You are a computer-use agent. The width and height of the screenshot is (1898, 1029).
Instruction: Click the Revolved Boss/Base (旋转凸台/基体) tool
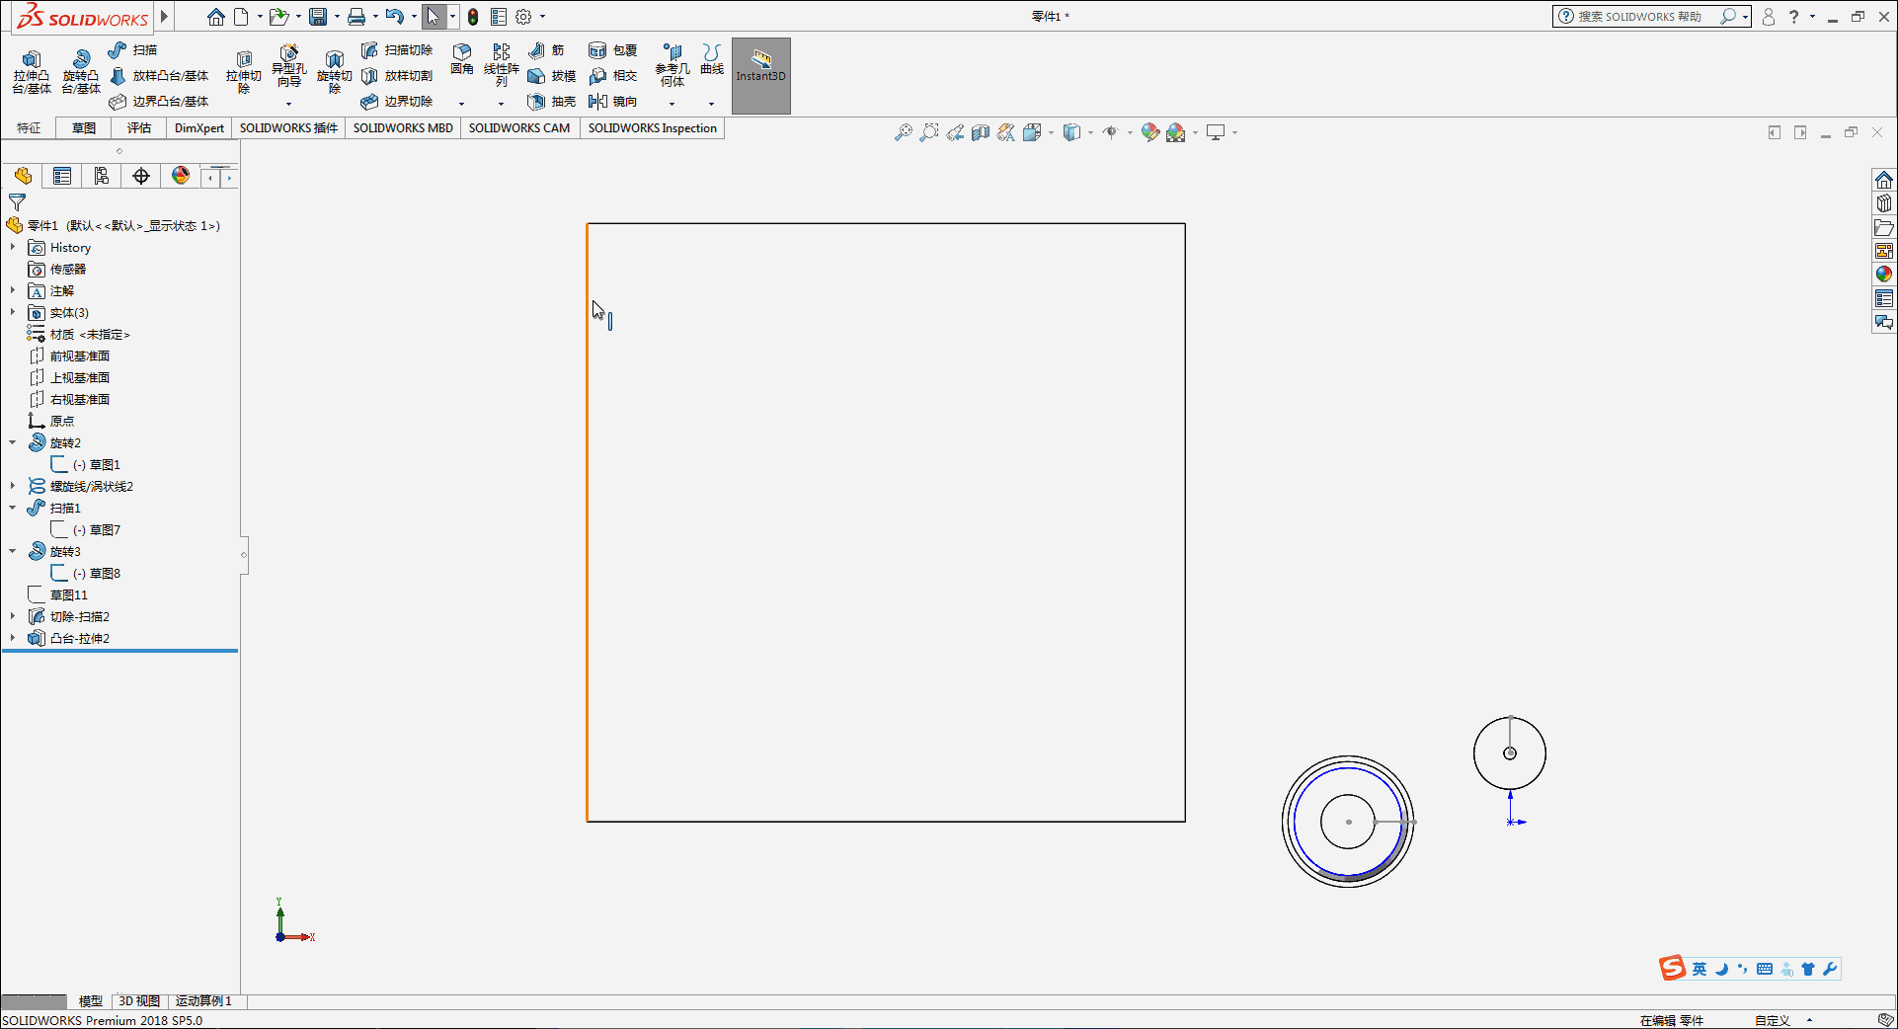coord(81,72)
